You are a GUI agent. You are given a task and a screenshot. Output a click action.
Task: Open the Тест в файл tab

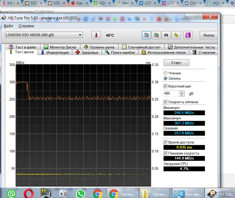(x=23, y=47)
